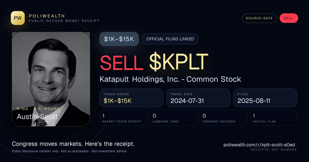The width and height of the screenshot is (309, 162).
Task: Click the gold PW logo icon
Action: pos(18,18)
